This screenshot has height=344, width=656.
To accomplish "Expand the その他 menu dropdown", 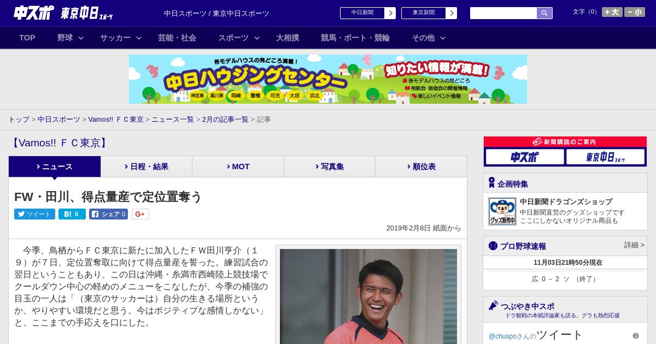I will point(428,38).
